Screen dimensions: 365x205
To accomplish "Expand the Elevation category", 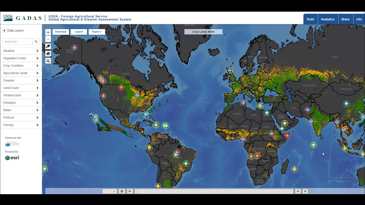I will click(21, 102).
